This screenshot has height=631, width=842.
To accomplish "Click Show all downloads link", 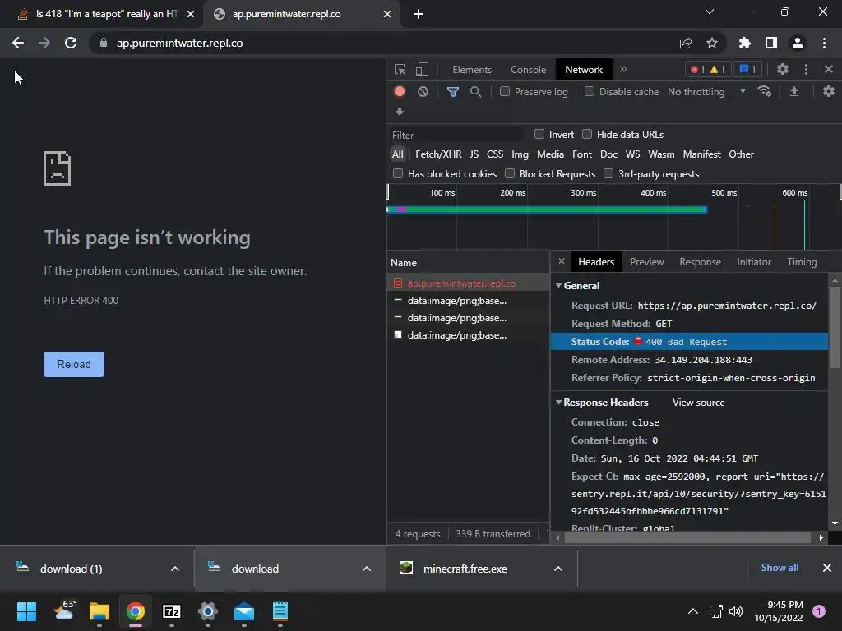I will click(x=780, y=568).
